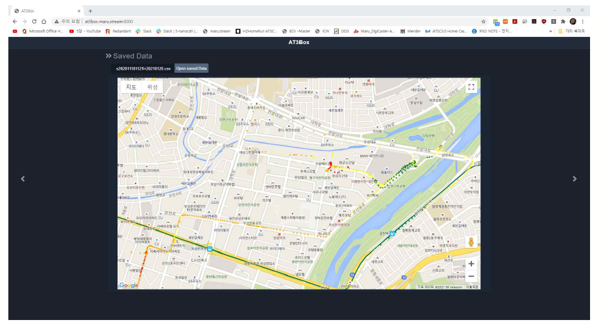Expand the hidden bookmarks chevron
This screenshot has width=599, height=323.
pyautogui.click(x=551, y=32)
